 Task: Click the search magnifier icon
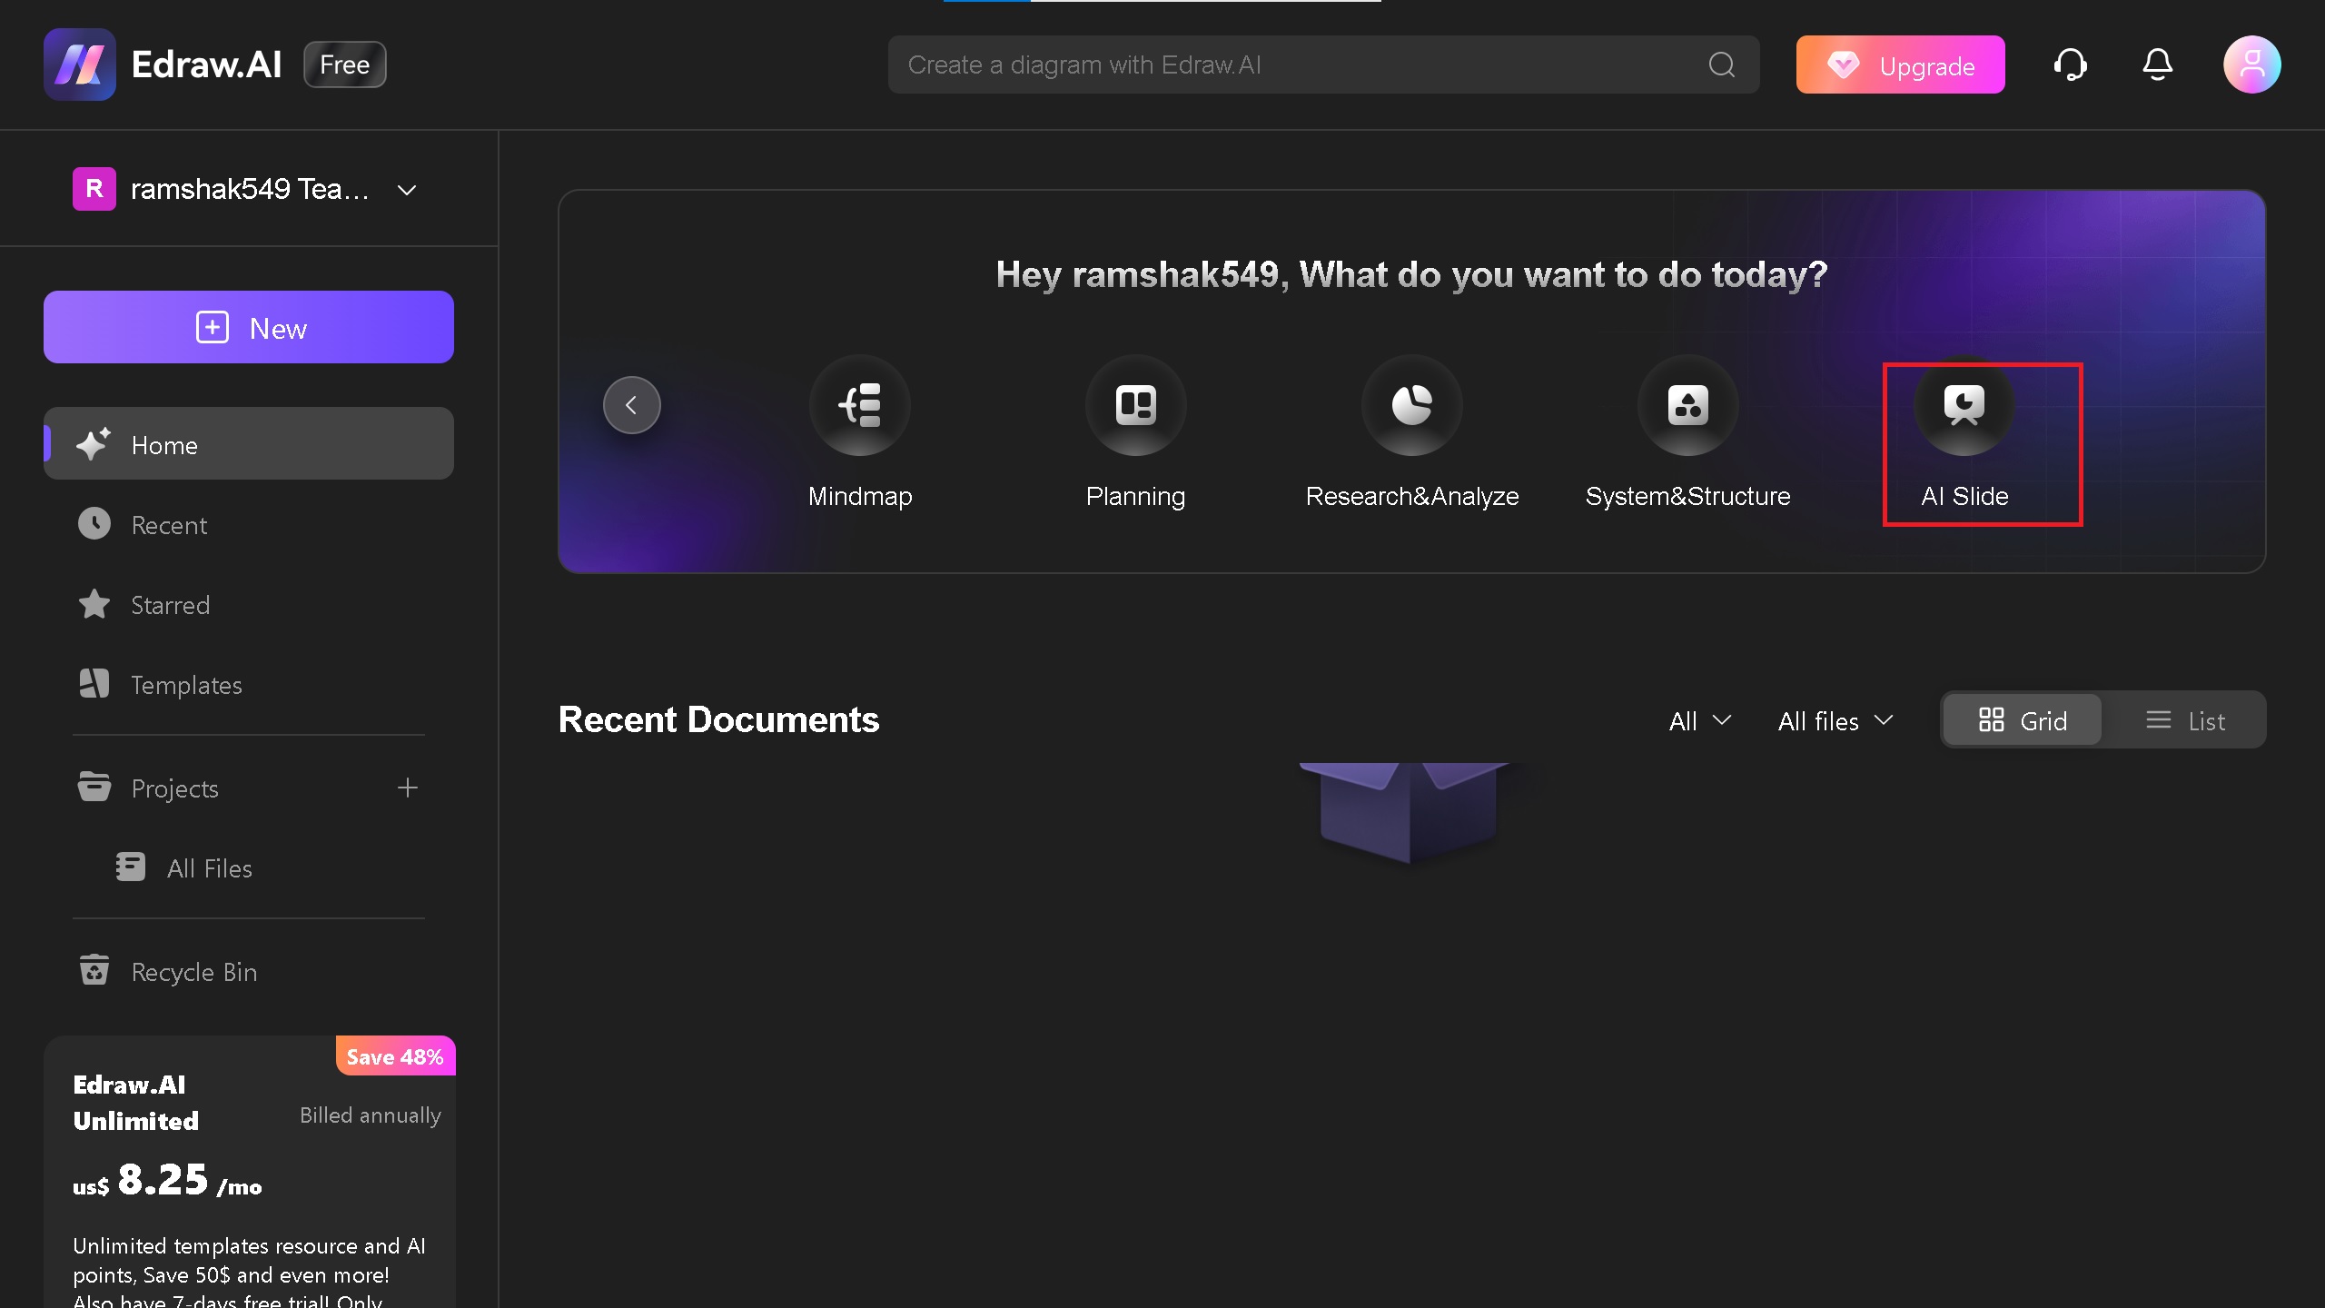coord(1721,64)
